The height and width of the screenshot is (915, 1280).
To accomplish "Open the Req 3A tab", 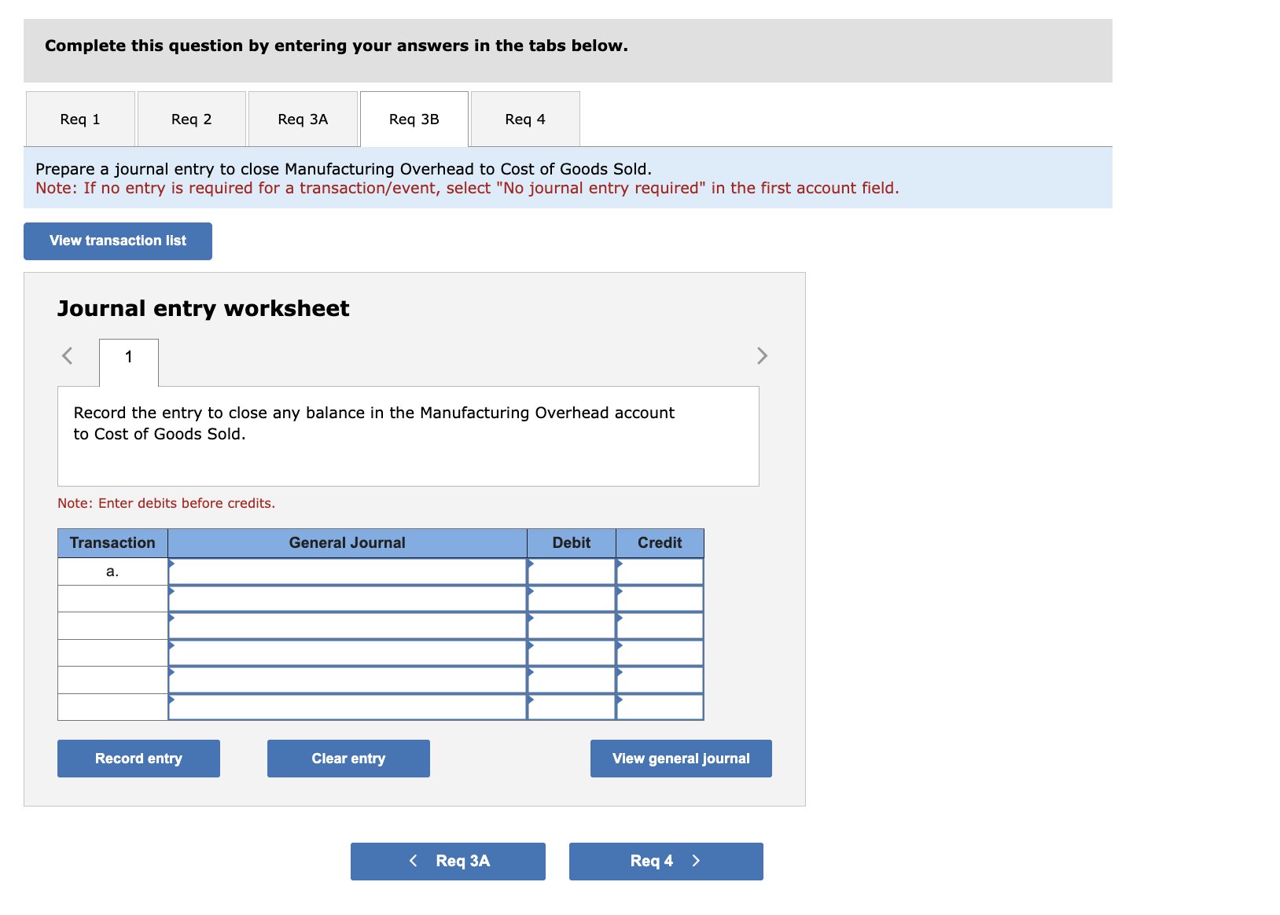I will 302,119.
